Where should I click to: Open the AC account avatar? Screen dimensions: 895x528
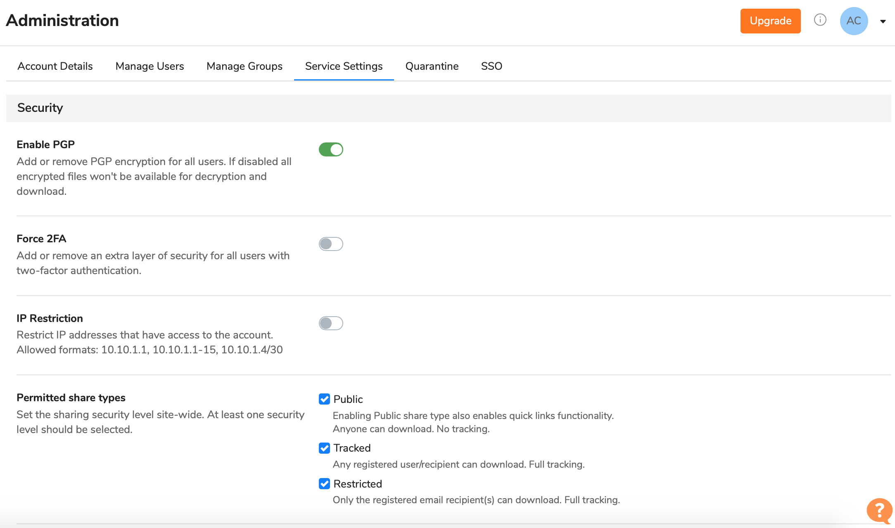(x=854, y=21)
